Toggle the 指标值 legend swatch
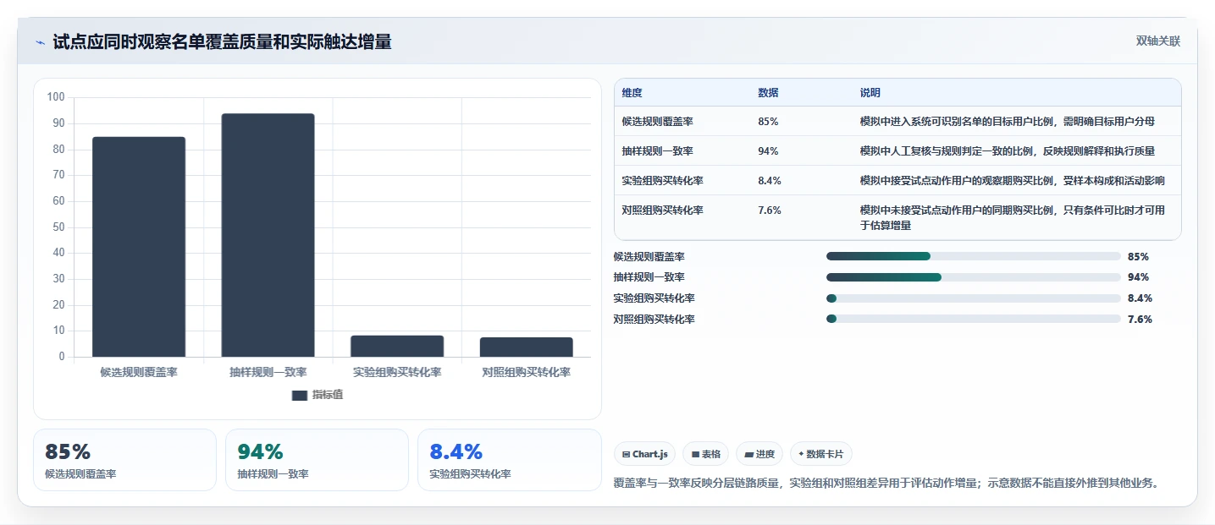1215x525 pixels. point(300,395)
